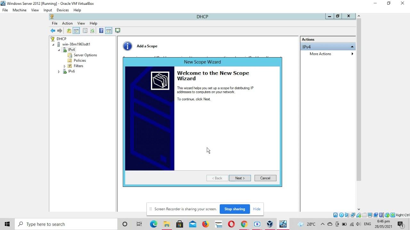Open Mail app from the taskbar
The width and height of the screenshot is (410, 230).
pos(193,224)
